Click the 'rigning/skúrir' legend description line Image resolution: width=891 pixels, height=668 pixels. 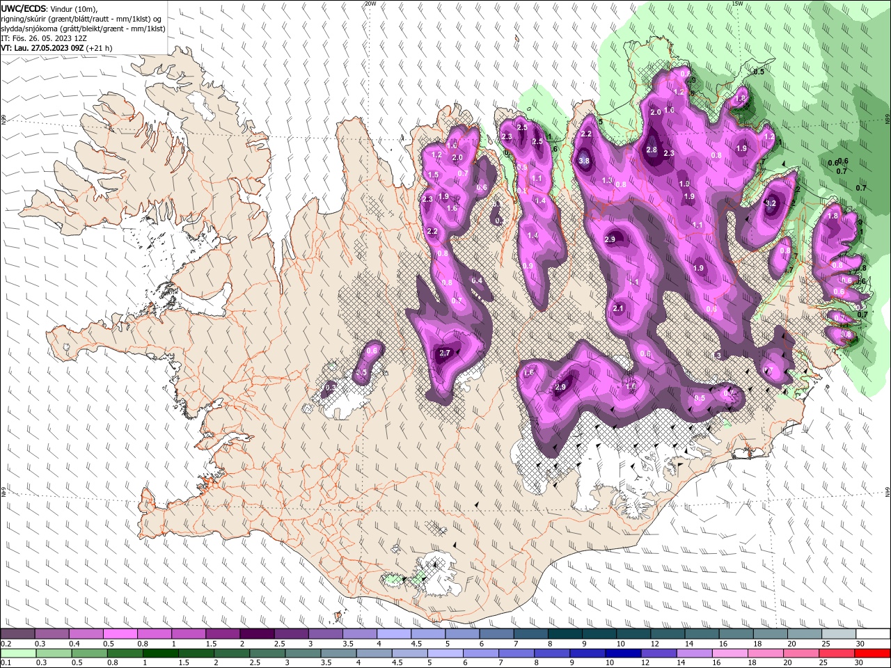[81, 19]
